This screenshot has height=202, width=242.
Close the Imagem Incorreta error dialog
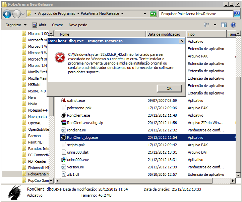[x=182, y=41]
